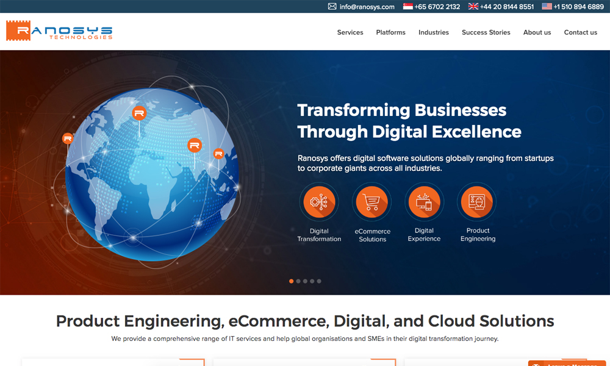
Task: Open the Success Stories page
Action: pos(486,32)
